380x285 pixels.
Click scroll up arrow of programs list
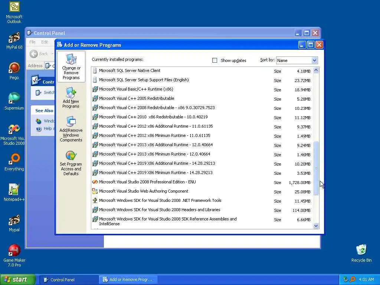(316, 70)
